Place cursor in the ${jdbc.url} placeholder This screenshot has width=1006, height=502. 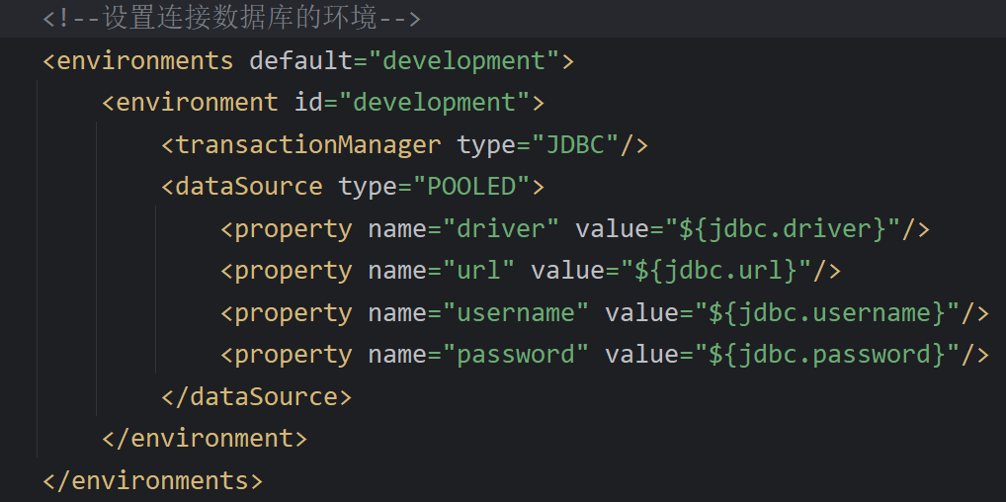(x=722, y=271)
